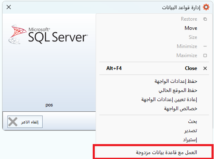Close the database management dialog
The width and height of the screenshot is (214, 159).
click(x=9, y=7)
